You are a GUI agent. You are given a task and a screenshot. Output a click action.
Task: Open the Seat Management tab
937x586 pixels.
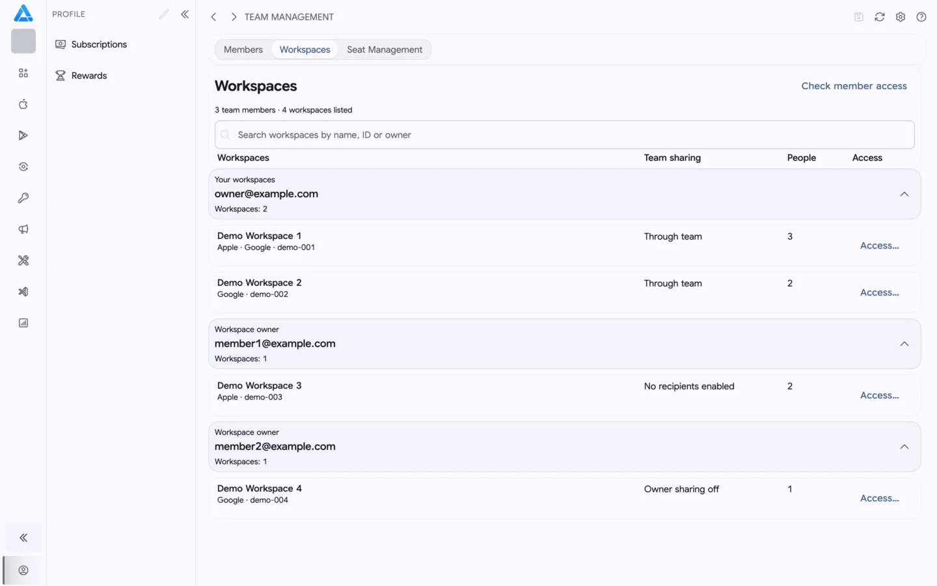385,49
